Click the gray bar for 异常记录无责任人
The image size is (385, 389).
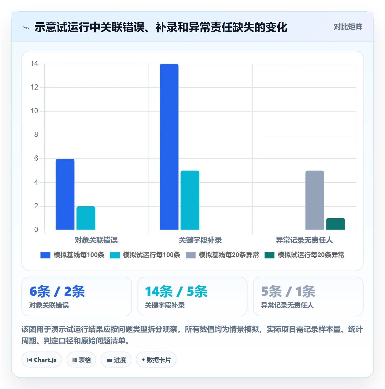(x=315, y=200)
